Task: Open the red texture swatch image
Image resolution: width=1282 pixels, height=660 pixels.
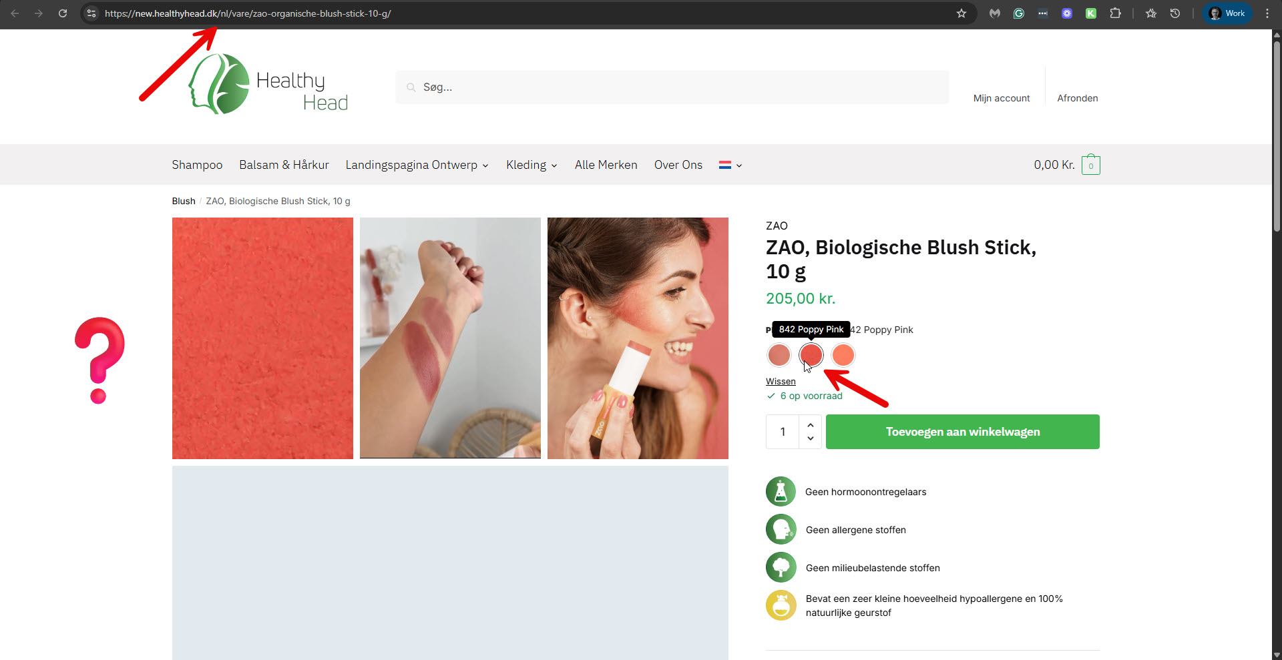Action: point(262,338)
